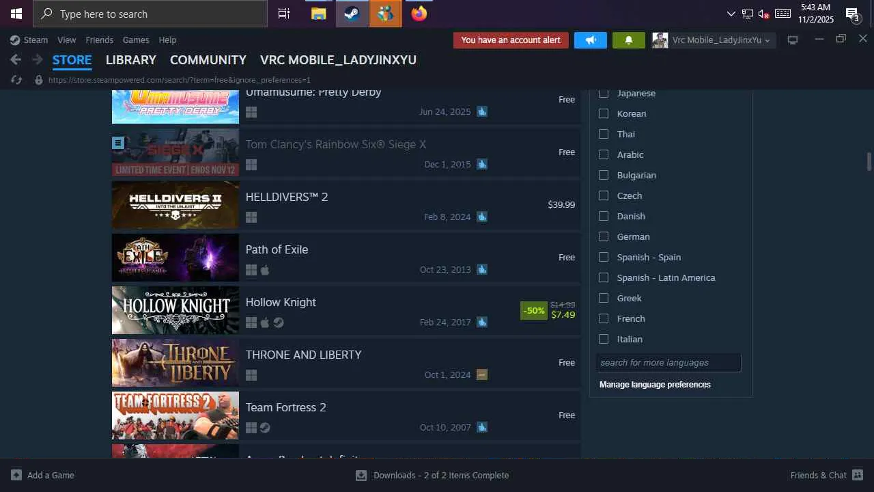
Task: Open Manage language preferences link
Action: pyautogui.click(x=655, y=385)
